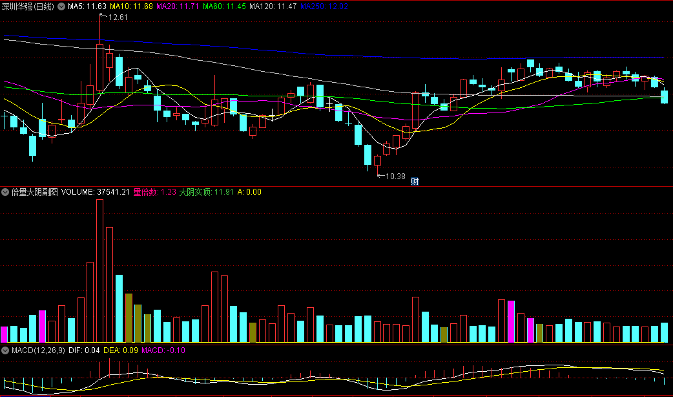Select the 深圳华强(日线) chart title
Viewport: 673px width, 397px height.
(28, 6)
